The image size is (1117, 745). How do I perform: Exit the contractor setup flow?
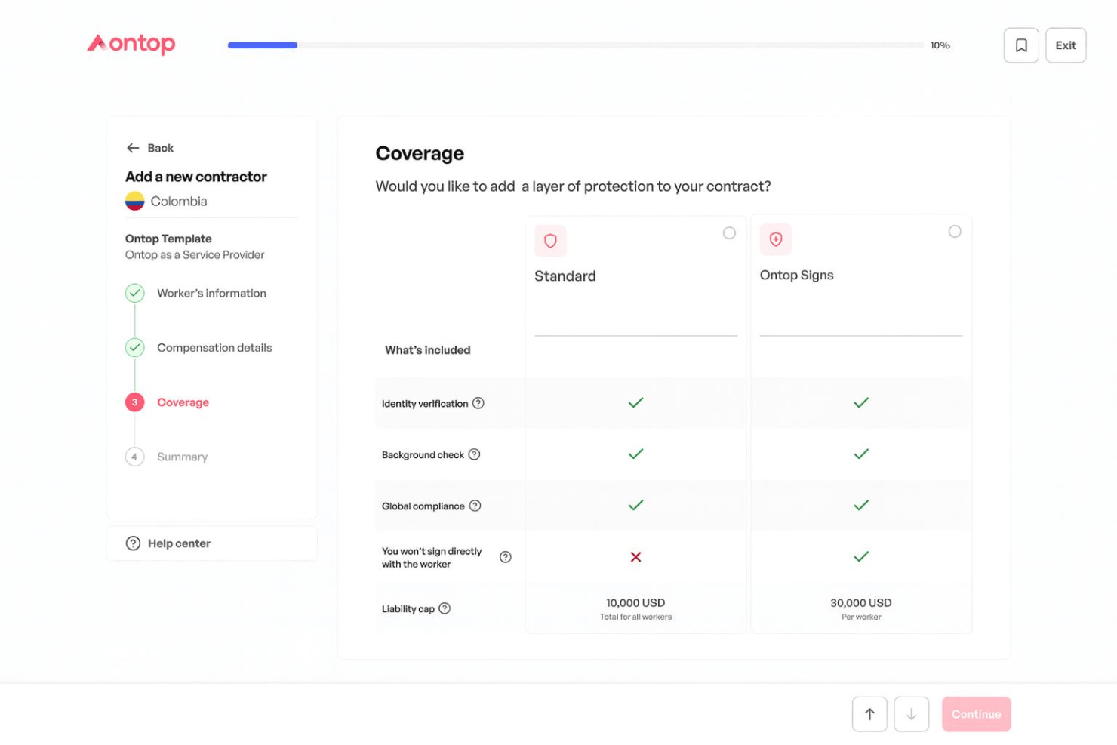[x=1066, y=45]
